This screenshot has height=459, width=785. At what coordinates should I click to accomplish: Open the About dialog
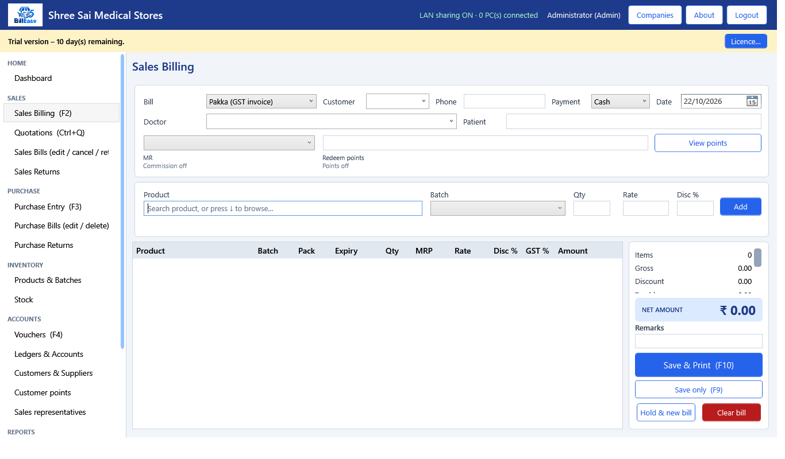click(704, 15)
